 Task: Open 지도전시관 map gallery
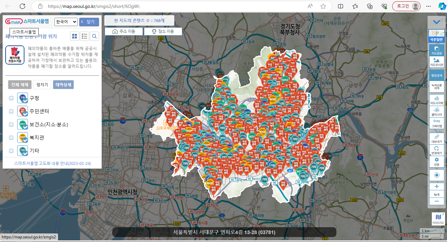[436, 62]
